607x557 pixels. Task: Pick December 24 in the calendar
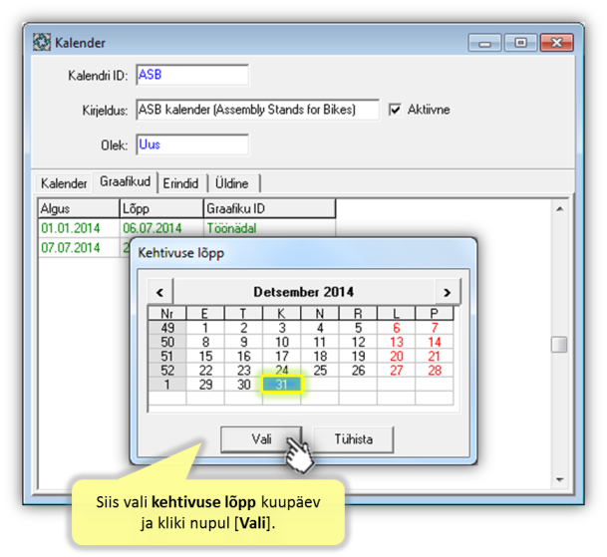(x=281, y=370)
